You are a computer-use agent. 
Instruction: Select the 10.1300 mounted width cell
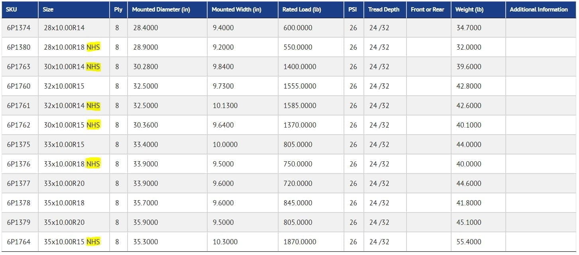225,106
